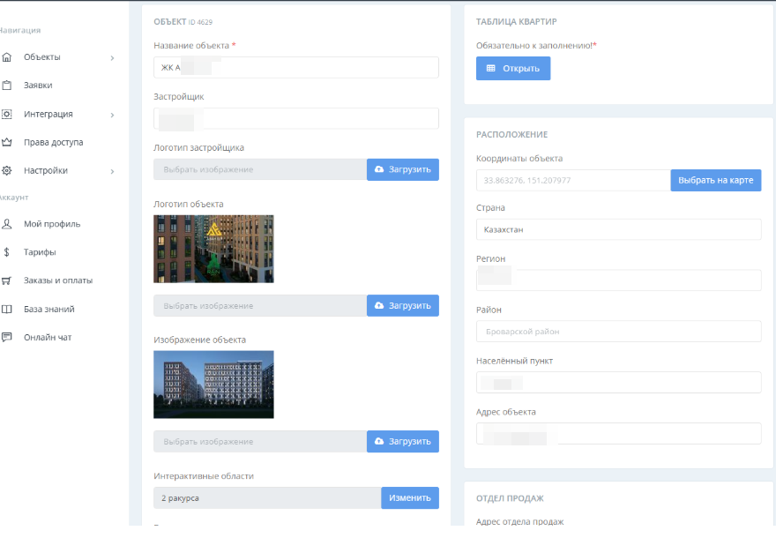This screenshot has width=776, height=538.
Task: Click Выбрать на карте button
Action: 715,180
